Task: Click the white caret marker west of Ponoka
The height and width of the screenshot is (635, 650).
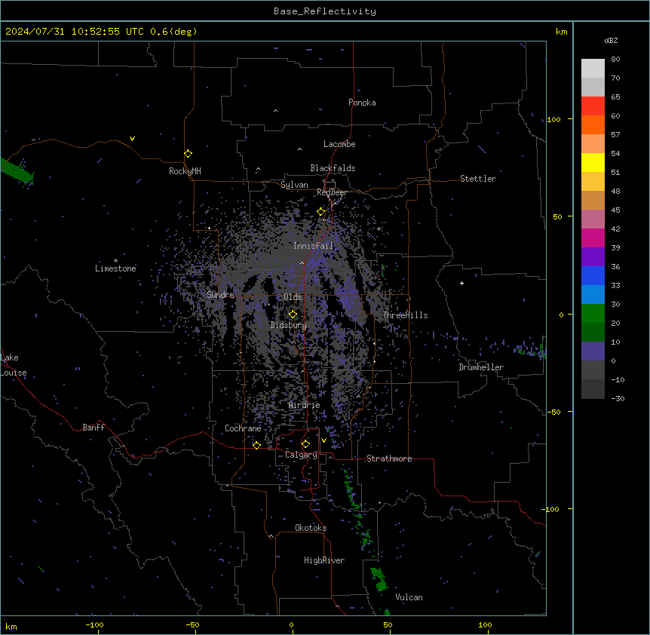Action: 275,111
